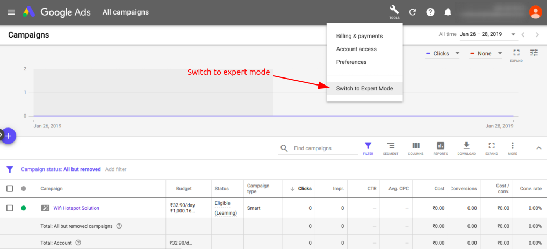This screenshot has height=249, width=547.
Task: Open the account profile avatar
Action: click(535, 12)
